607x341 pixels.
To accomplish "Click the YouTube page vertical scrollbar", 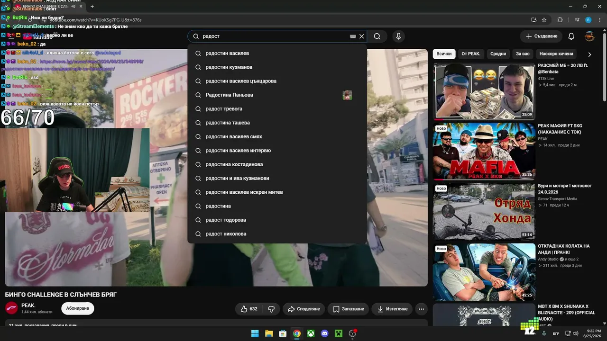I will [604, 66].
